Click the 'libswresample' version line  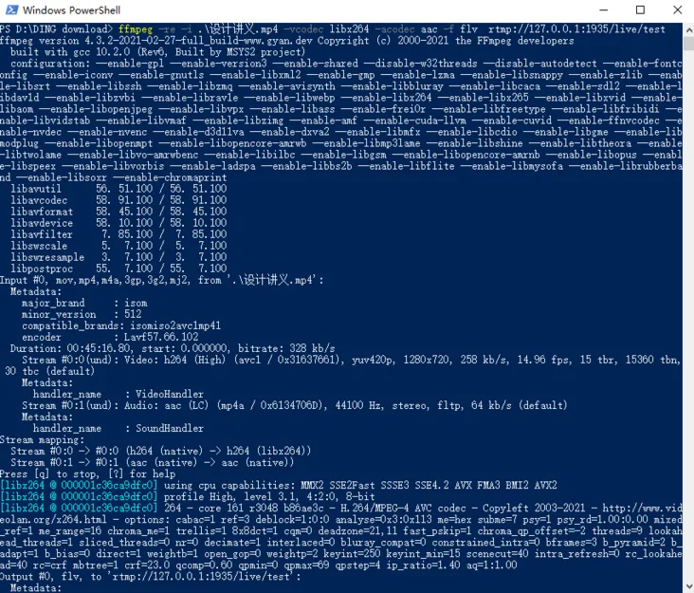coord(119,257)
